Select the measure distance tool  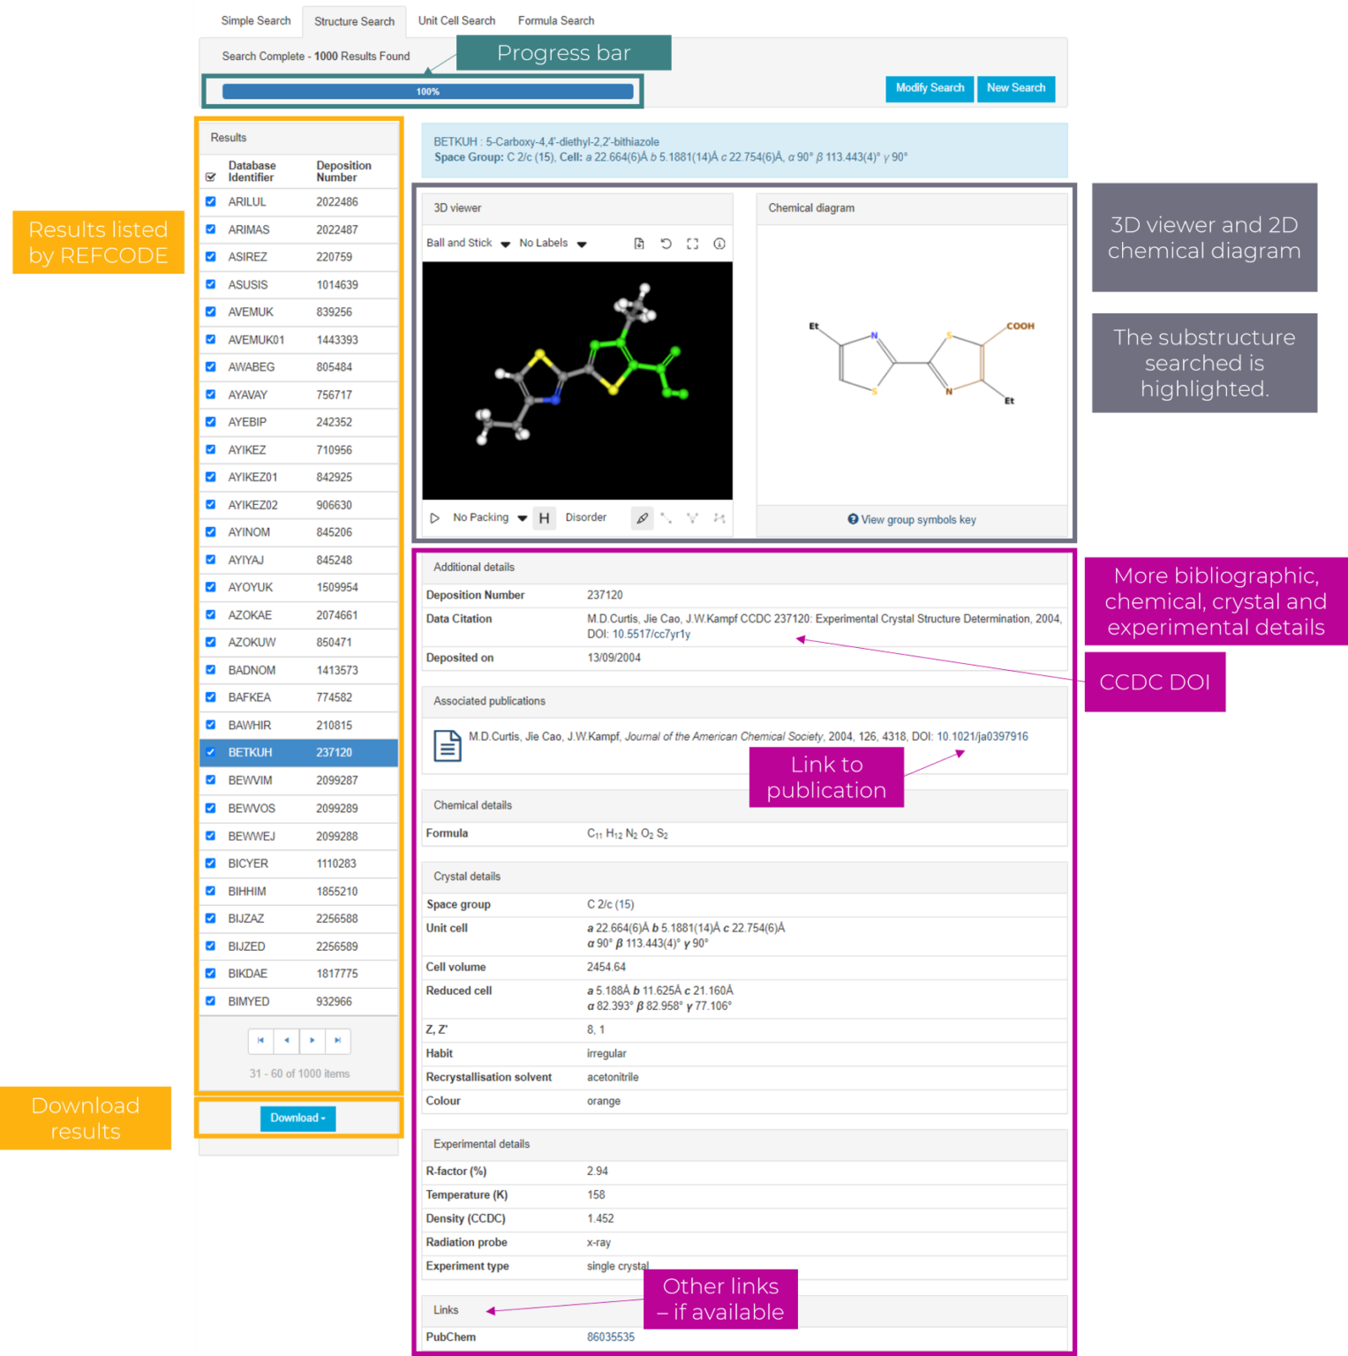point(666,518)
